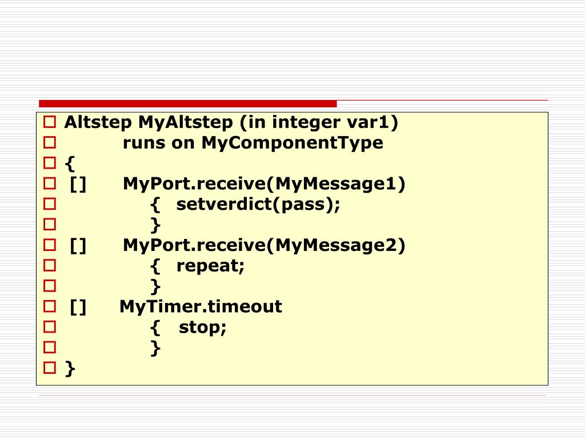Click the MyPort.receive(MyMessage2) text
Viewport: 585px width, 439px height.
pyautogui.click(x=264, y=246)
